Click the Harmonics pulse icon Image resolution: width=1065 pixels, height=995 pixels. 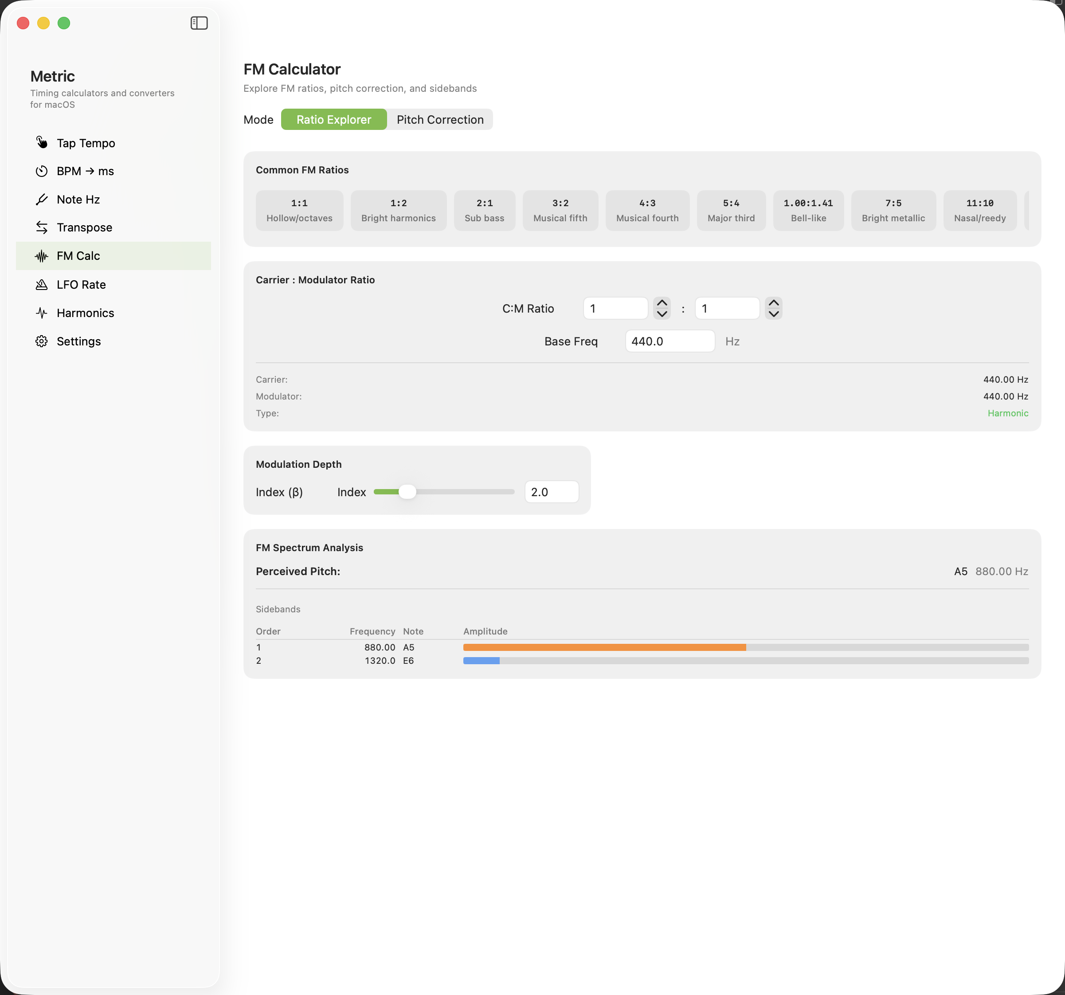coord(41,313)
